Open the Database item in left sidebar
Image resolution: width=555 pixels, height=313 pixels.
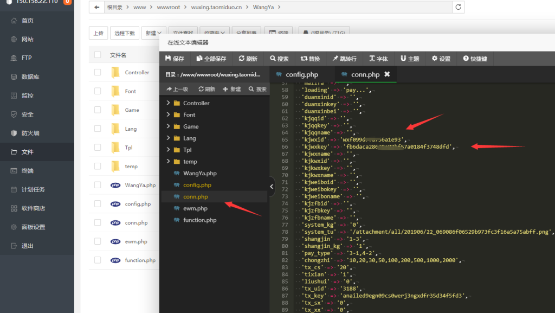[x=30, y=77]
